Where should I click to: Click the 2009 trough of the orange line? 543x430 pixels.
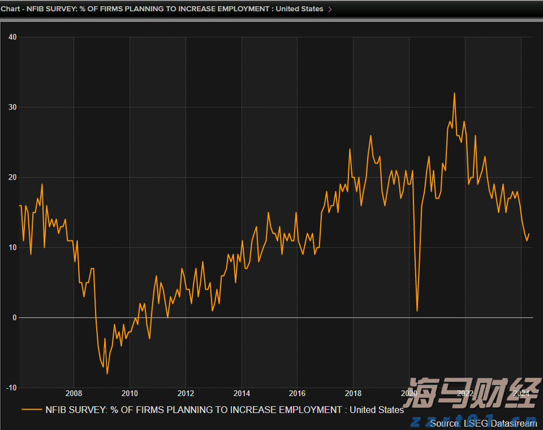106,373
